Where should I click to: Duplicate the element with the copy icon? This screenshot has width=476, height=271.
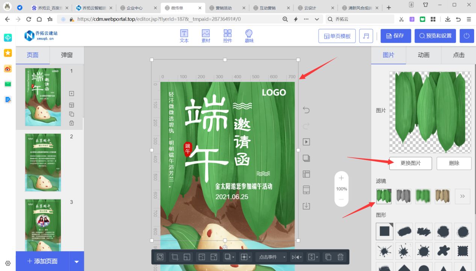pyautogui.click(x=328, y=257)
